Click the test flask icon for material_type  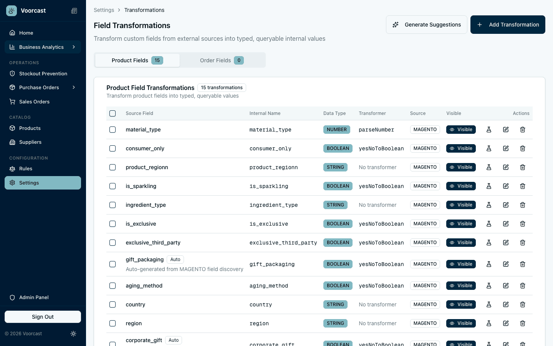(489, 130)
